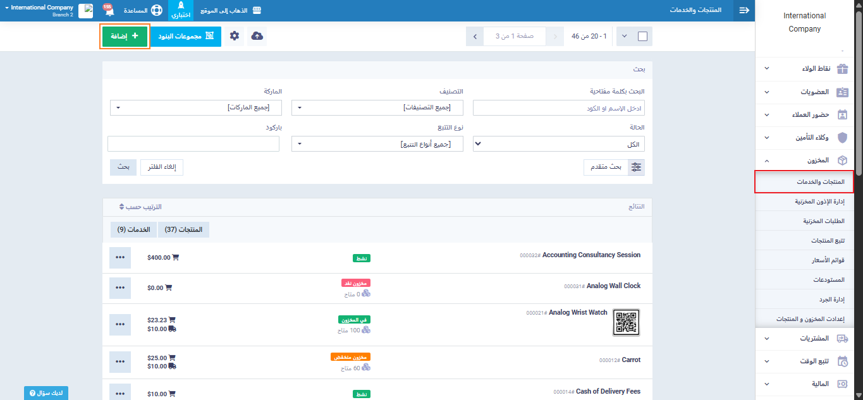
Task: Open the dropdown arrow beside select-all checkbox
Action: (x=625, y=37)
